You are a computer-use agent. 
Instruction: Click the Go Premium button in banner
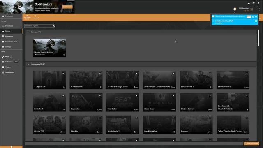[x=67, y=7]
